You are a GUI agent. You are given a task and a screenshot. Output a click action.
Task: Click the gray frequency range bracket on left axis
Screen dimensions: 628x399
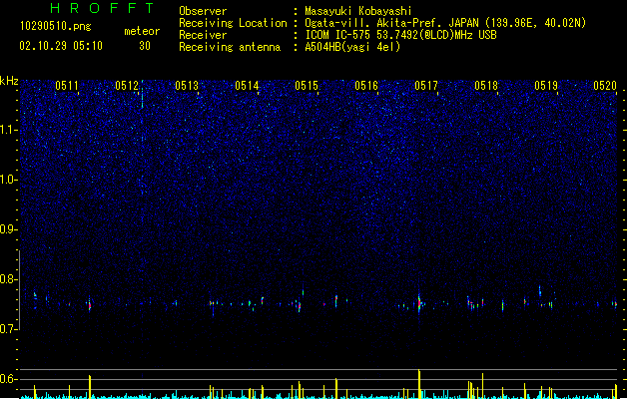coord(19,290)
